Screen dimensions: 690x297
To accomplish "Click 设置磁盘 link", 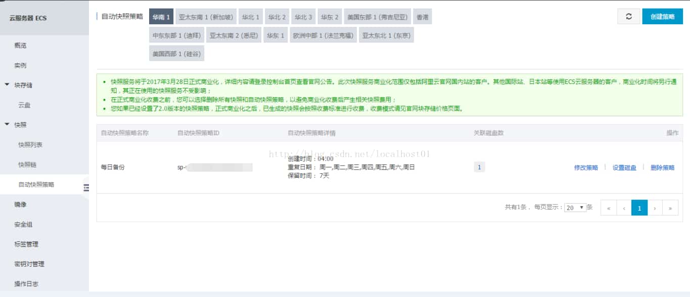I will click(623, 167).
